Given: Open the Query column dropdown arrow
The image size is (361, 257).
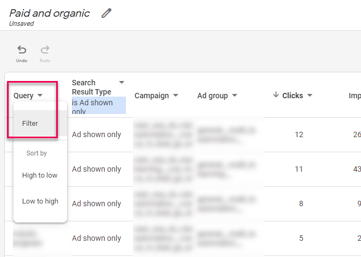Looking at the screenshot, I should [40, 96].
